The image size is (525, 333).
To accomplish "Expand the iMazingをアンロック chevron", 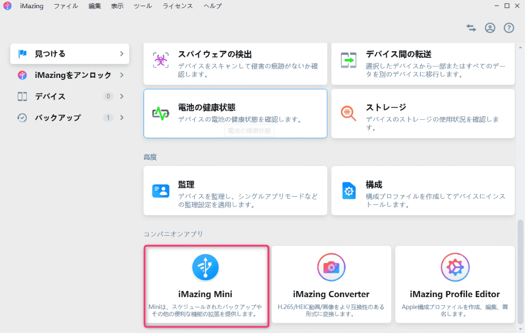I will (122, 75).
